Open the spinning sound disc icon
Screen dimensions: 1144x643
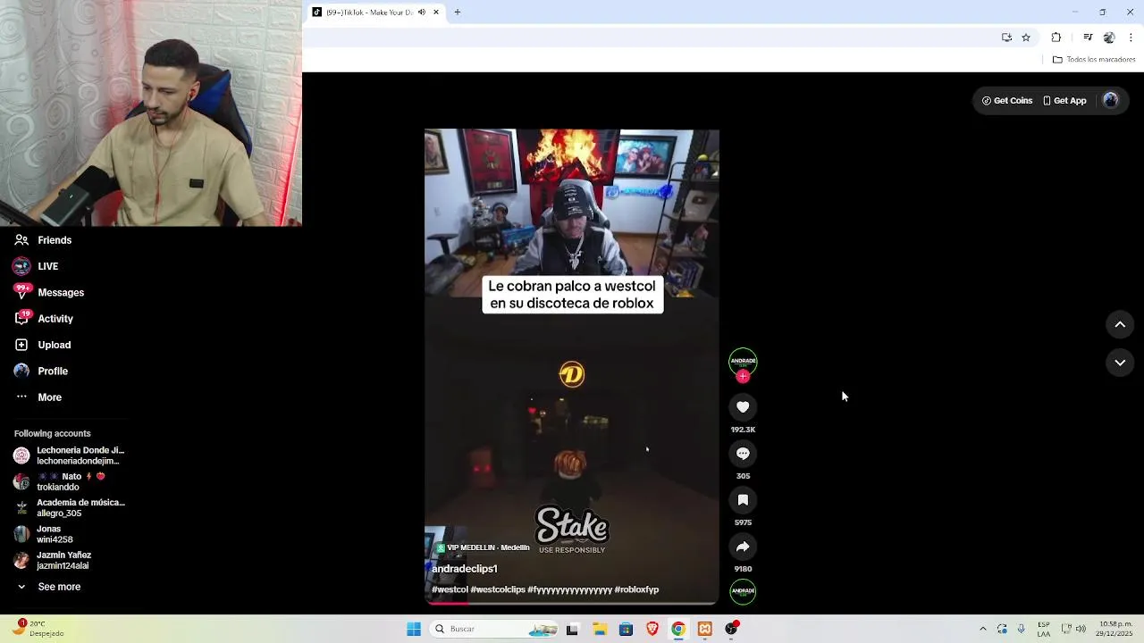743,591
